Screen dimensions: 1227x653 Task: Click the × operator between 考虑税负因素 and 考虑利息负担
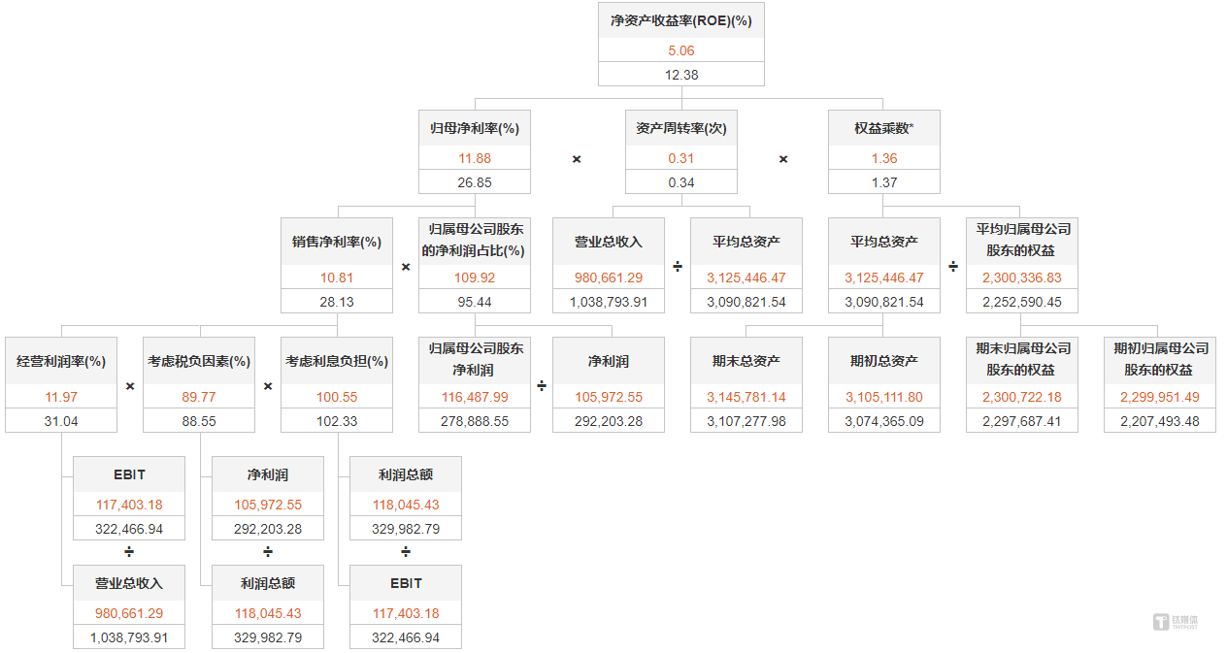pyautogui.click(x=267, y=385)
